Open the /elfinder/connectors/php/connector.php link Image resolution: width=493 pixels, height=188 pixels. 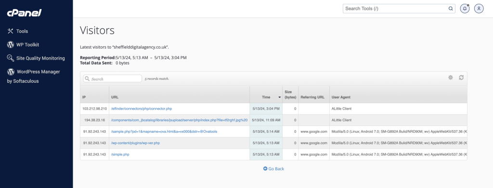point(142,109)
